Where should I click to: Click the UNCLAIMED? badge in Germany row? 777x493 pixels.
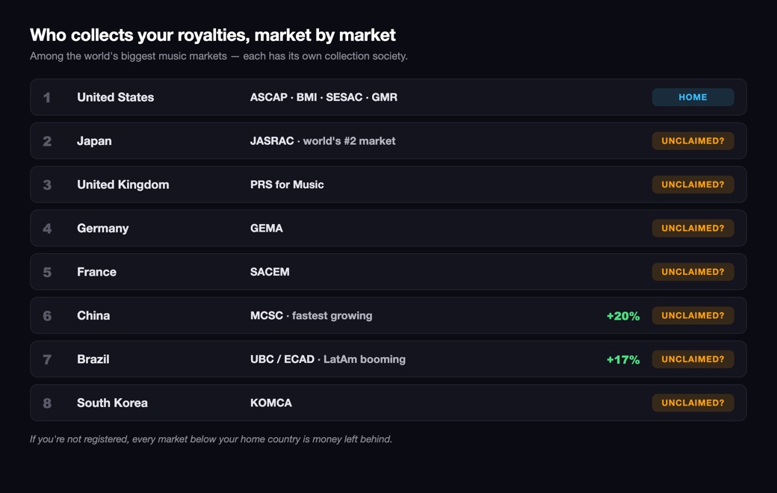(x=693, y=228)
